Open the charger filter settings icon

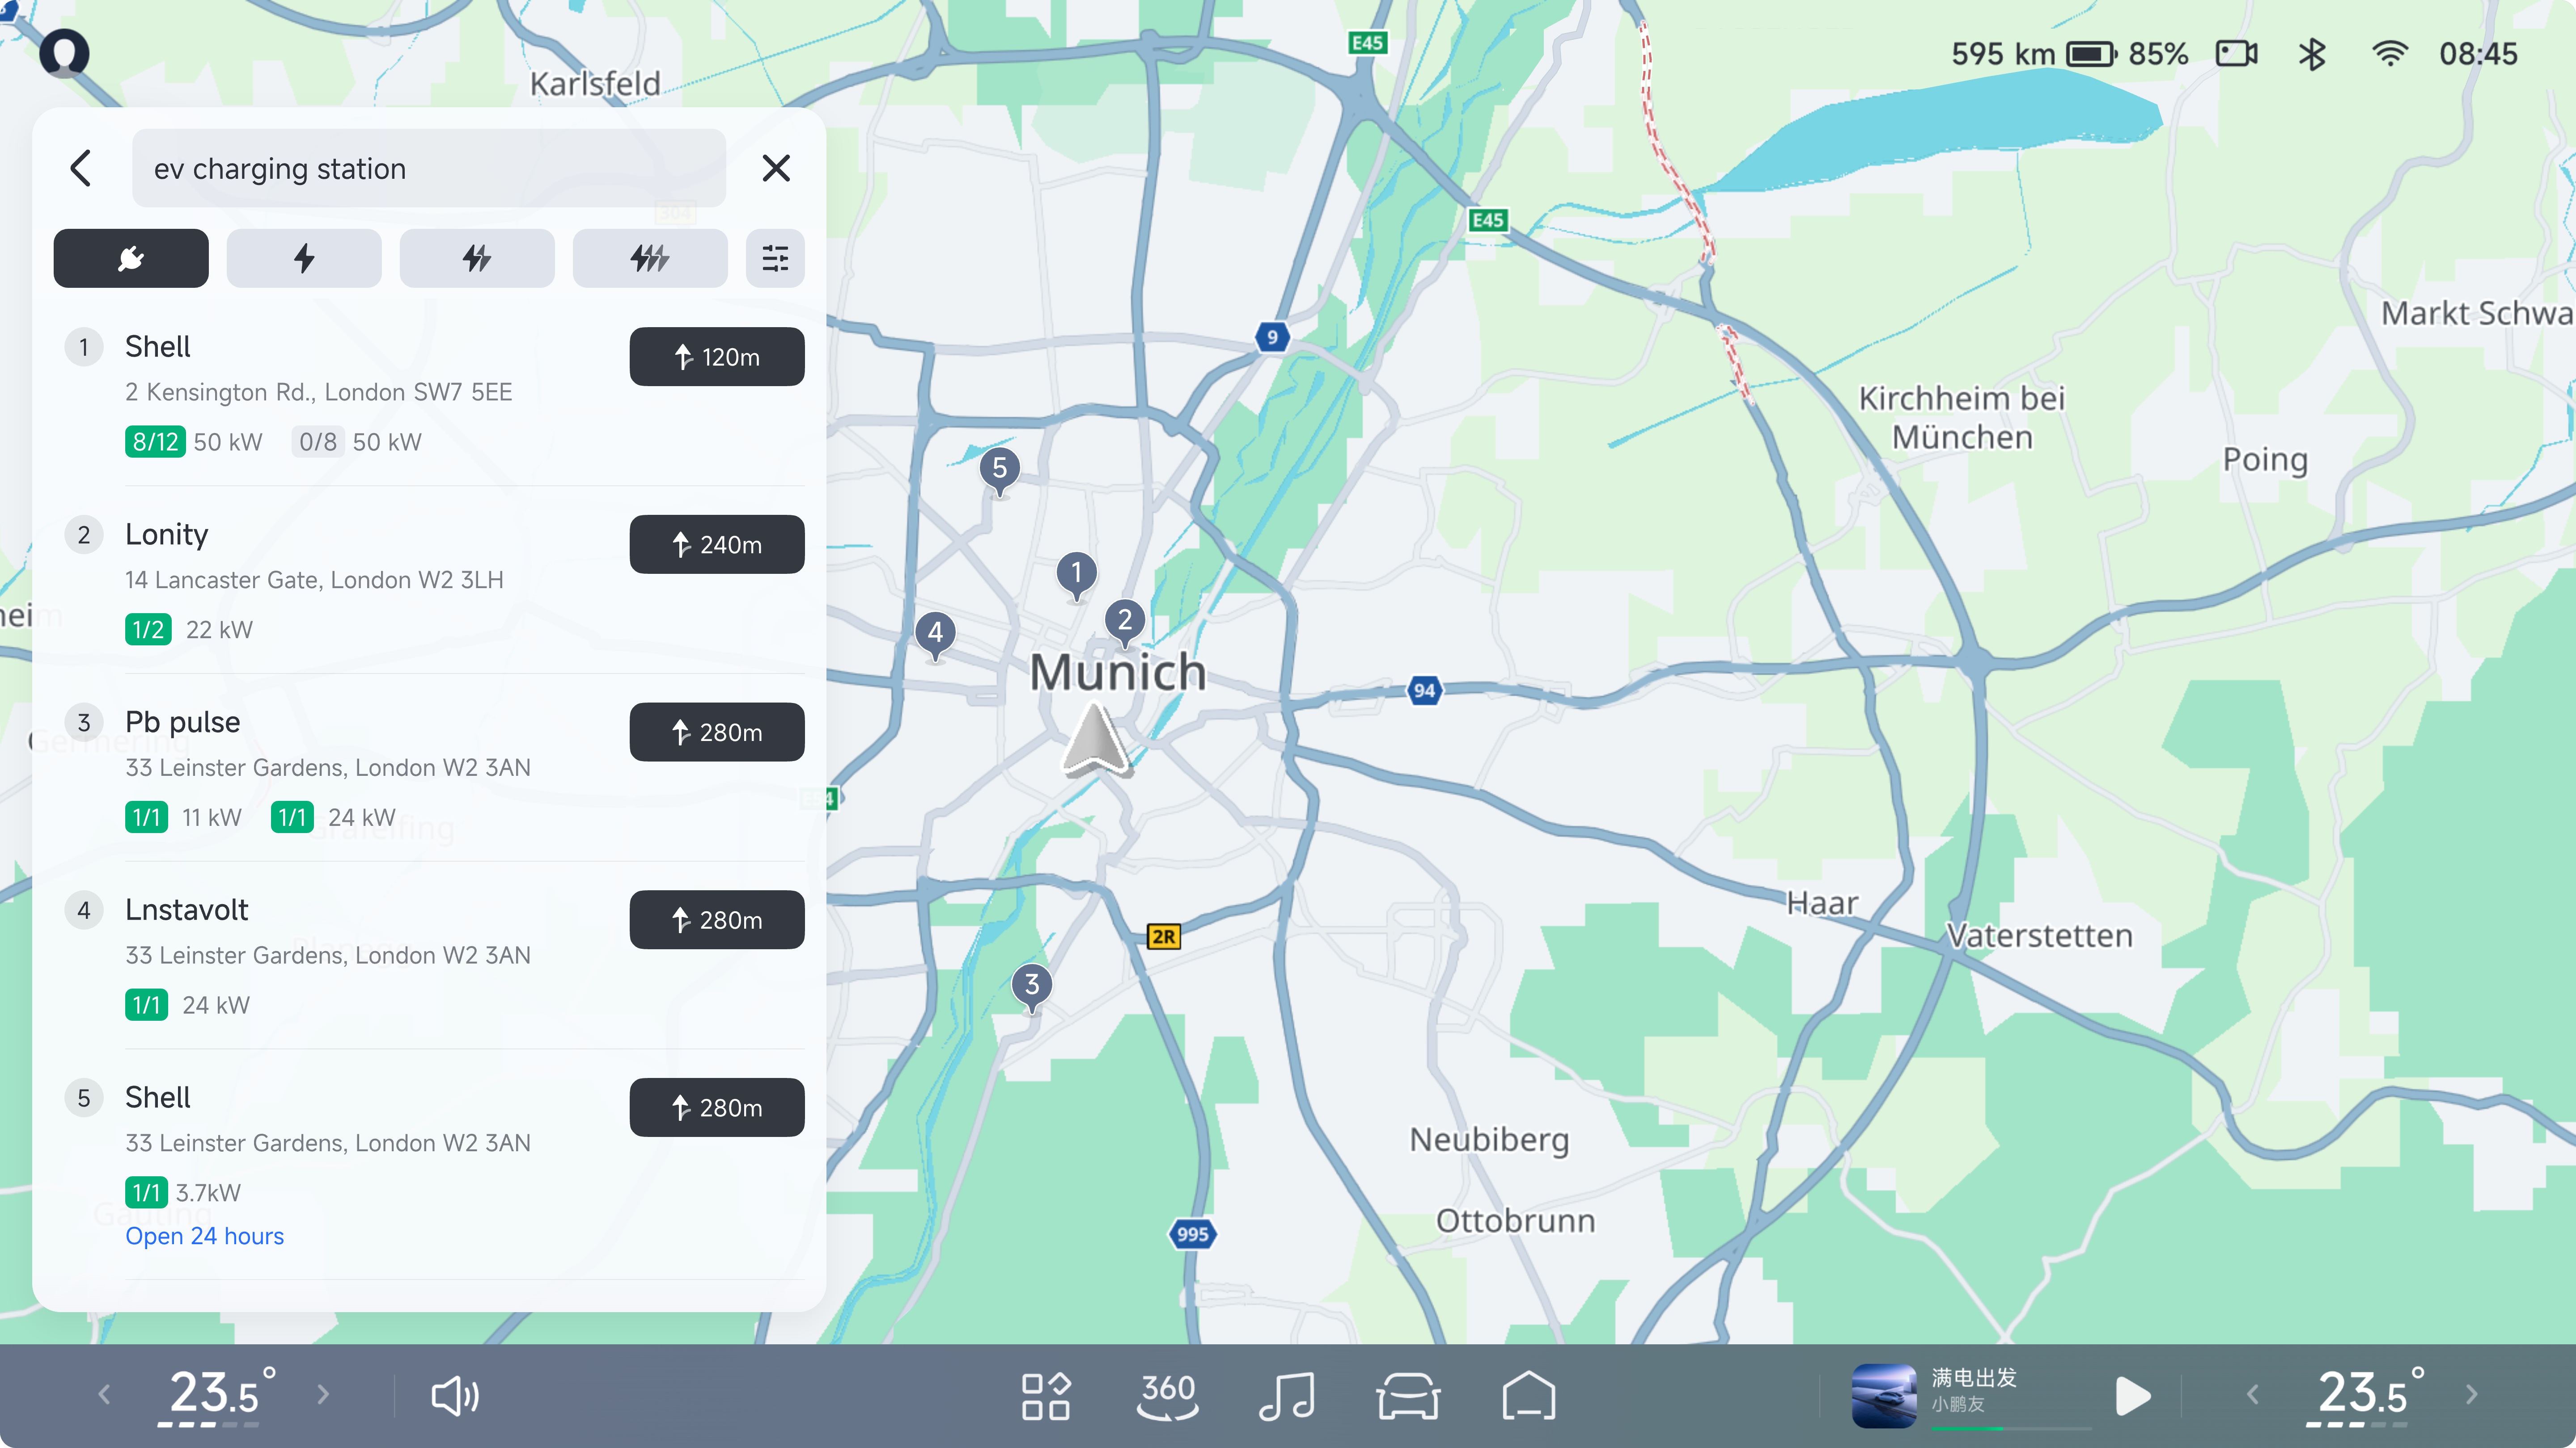(775, 259)
